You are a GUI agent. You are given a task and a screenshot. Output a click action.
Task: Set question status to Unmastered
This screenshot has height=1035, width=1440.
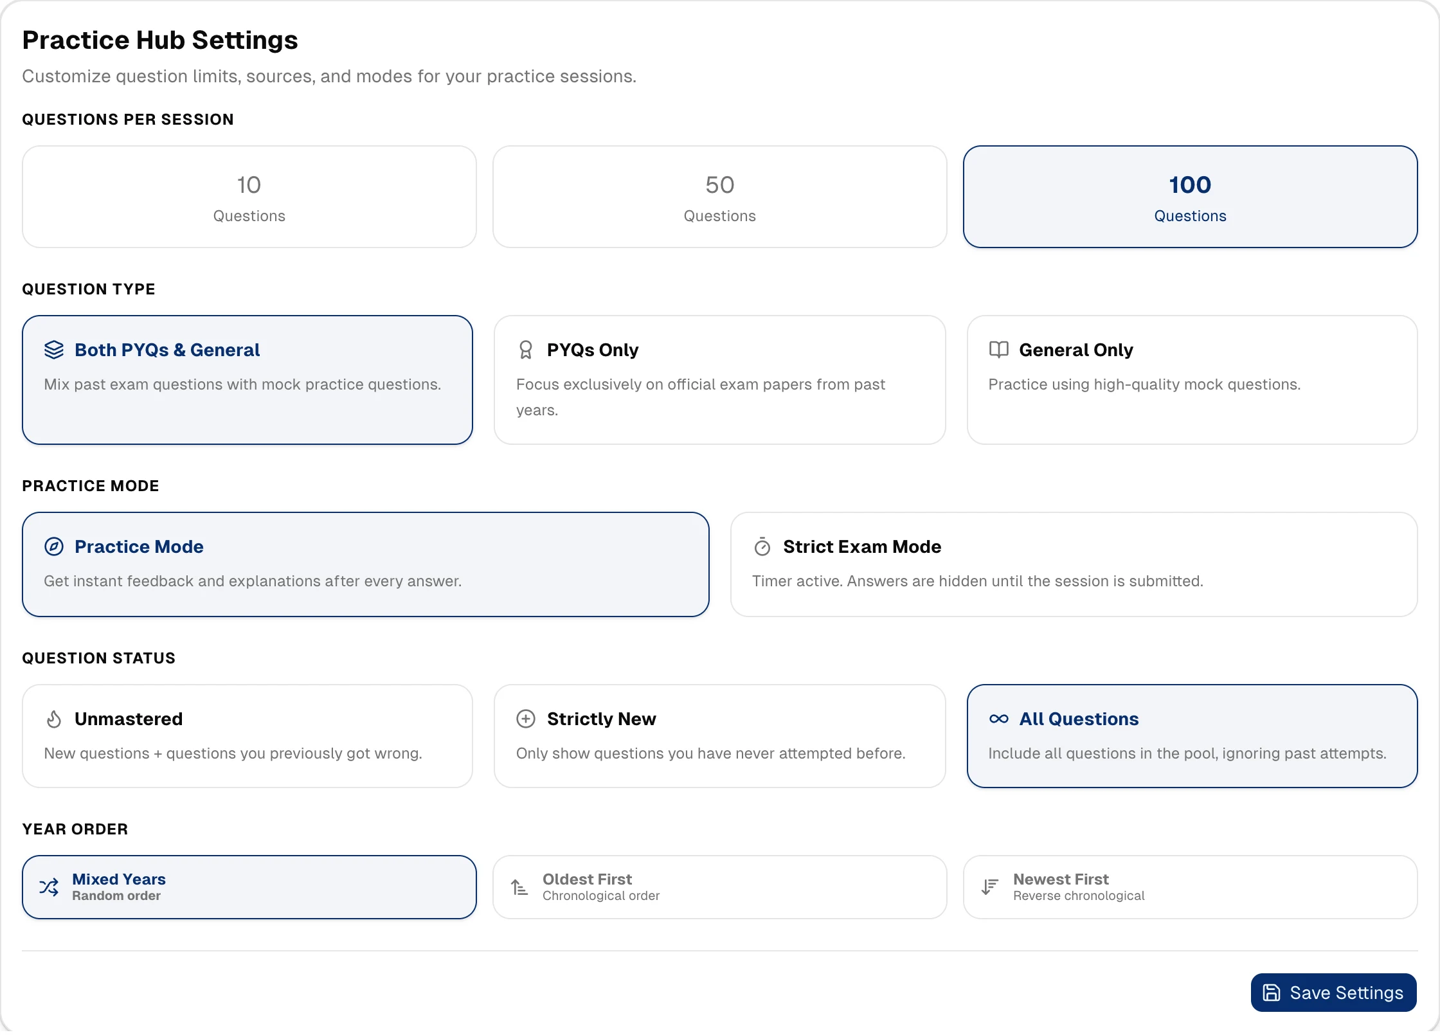(248, 736)
